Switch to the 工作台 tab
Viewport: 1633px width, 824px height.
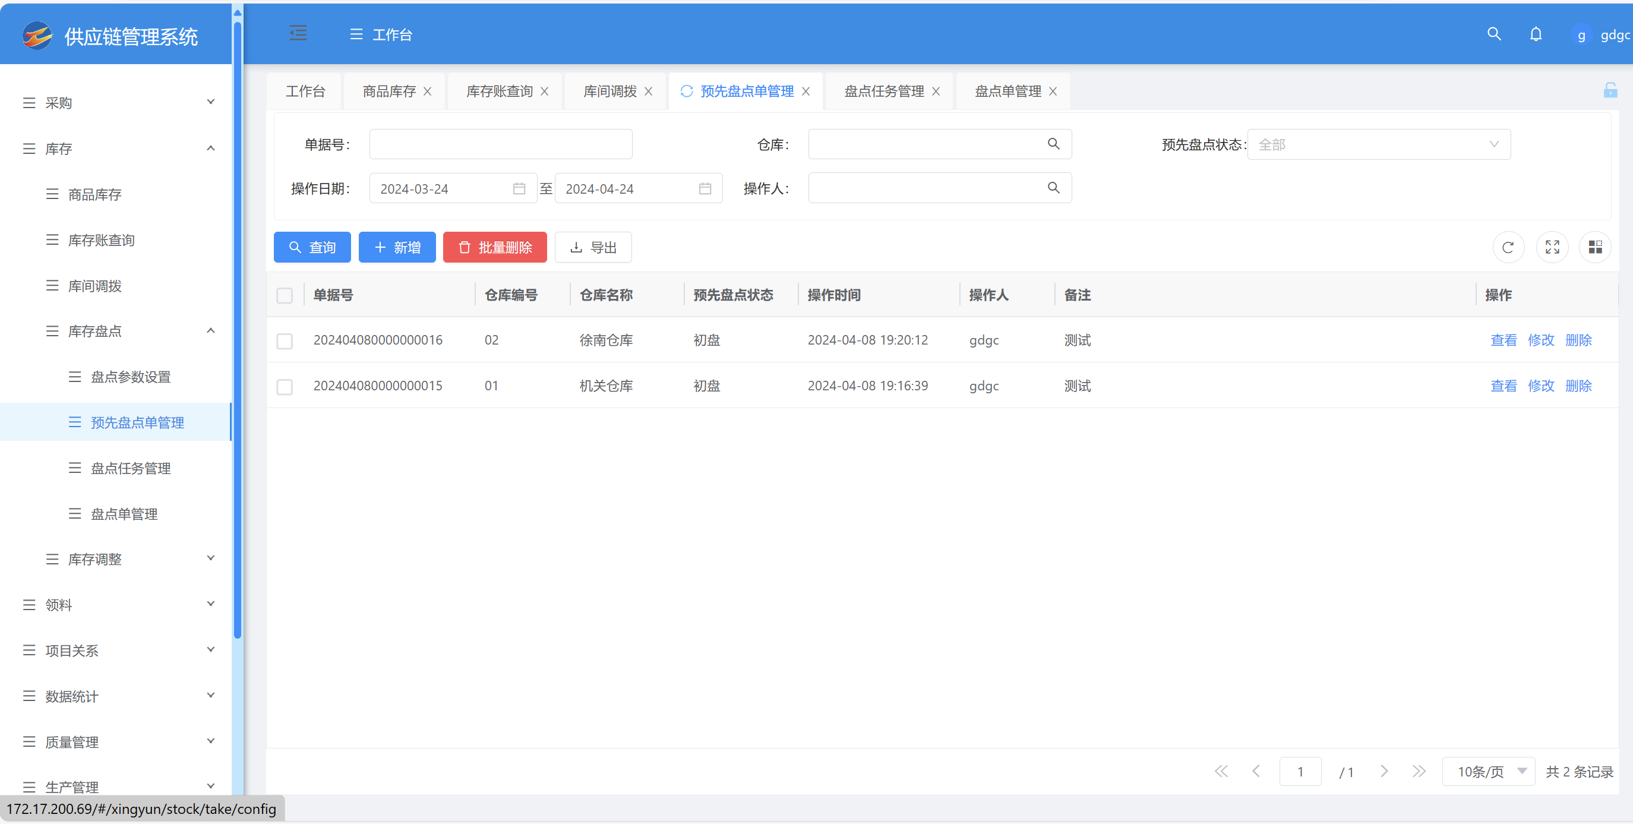305,91
